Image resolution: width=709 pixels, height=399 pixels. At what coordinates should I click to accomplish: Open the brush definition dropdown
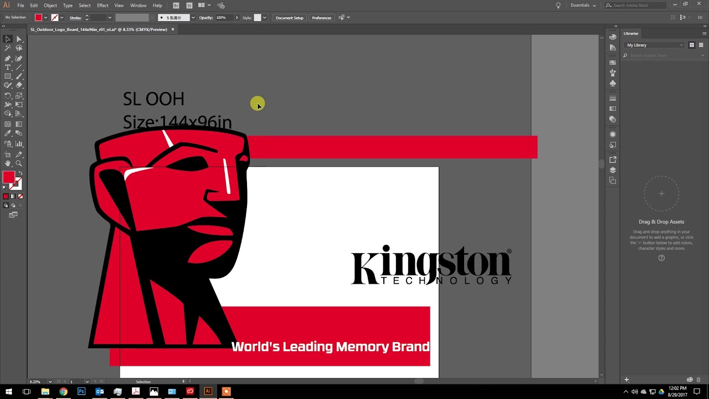(x=193, y=18)
